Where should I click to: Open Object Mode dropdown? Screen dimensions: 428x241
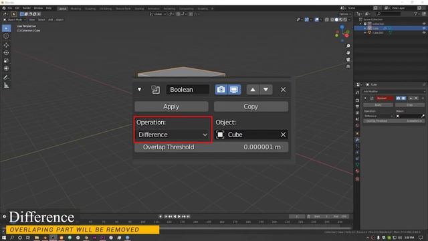pyautogui.click(x=14, y=19)
